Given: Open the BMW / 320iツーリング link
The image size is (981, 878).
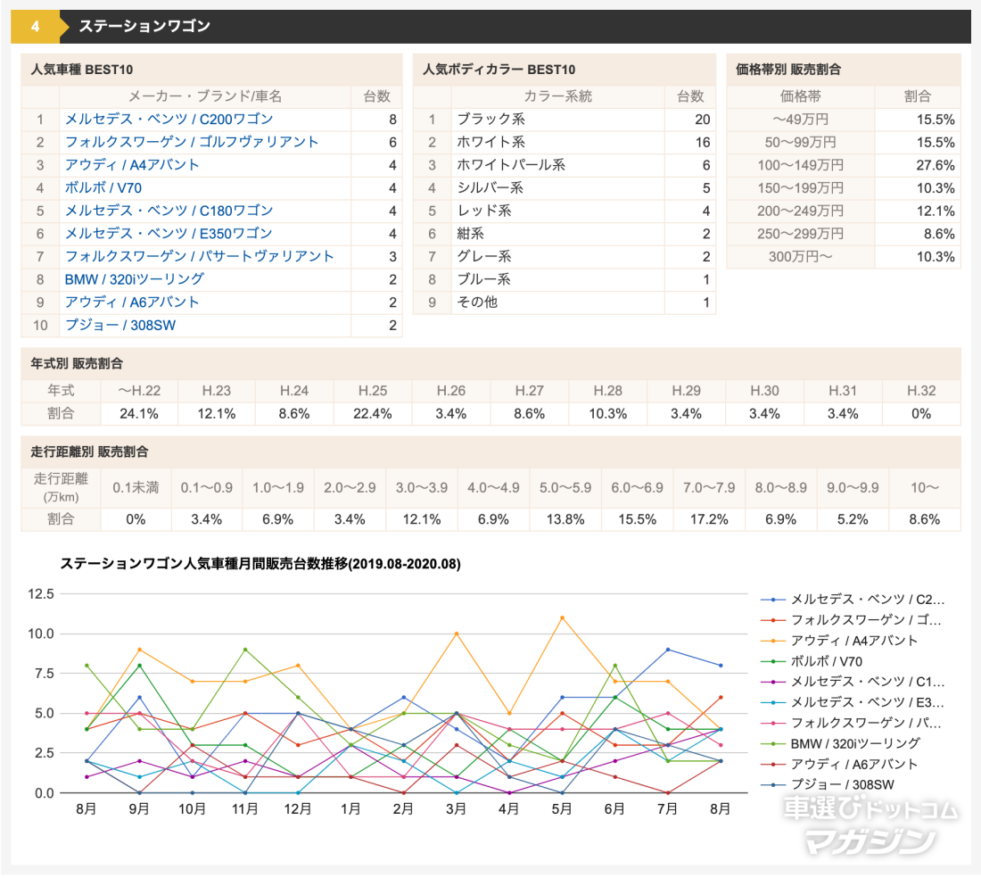Looking at the screenshot, I should (x=135, y=279).
